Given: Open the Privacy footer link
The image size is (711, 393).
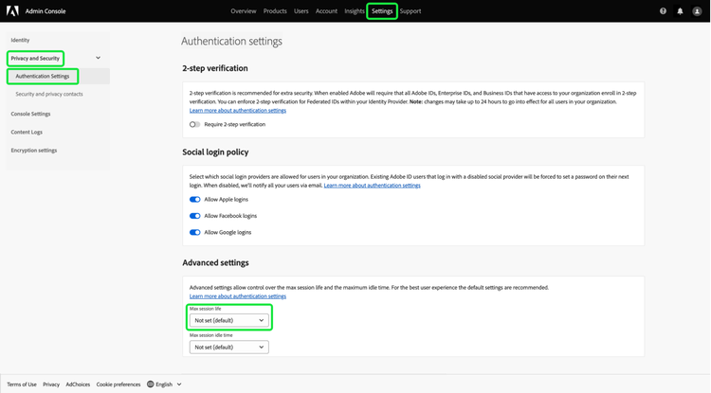Looking at the screenshot, I should coord(51,384).
